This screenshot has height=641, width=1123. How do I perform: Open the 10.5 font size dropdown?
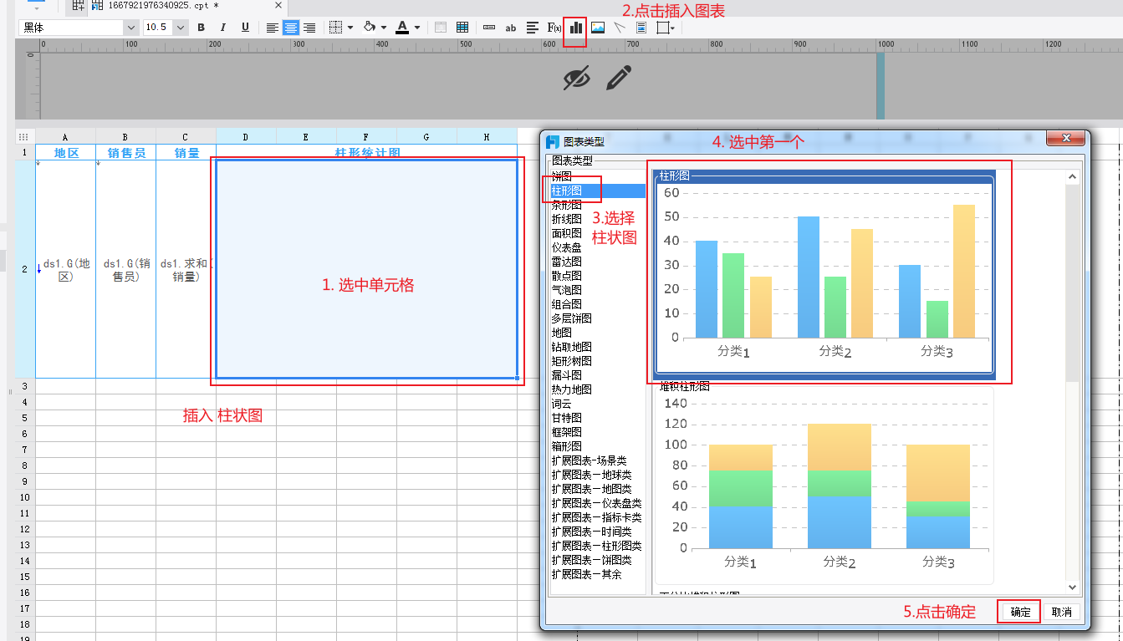click(x=181, y=28)
